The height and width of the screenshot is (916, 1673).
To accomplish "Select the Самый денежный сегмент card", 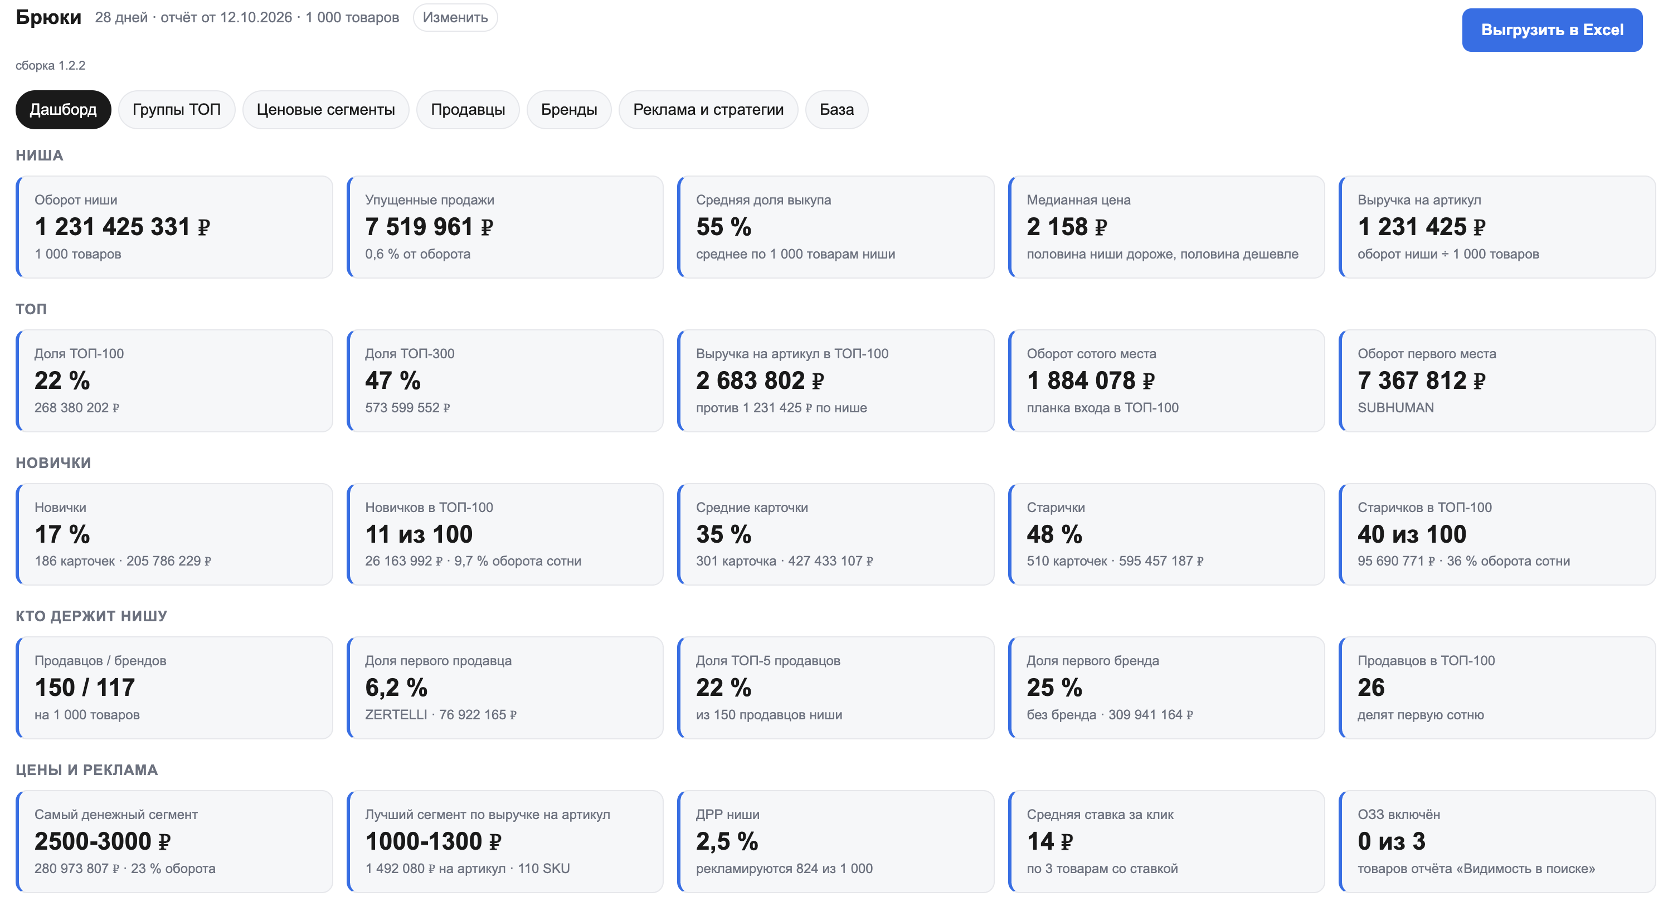I will 174,842.
